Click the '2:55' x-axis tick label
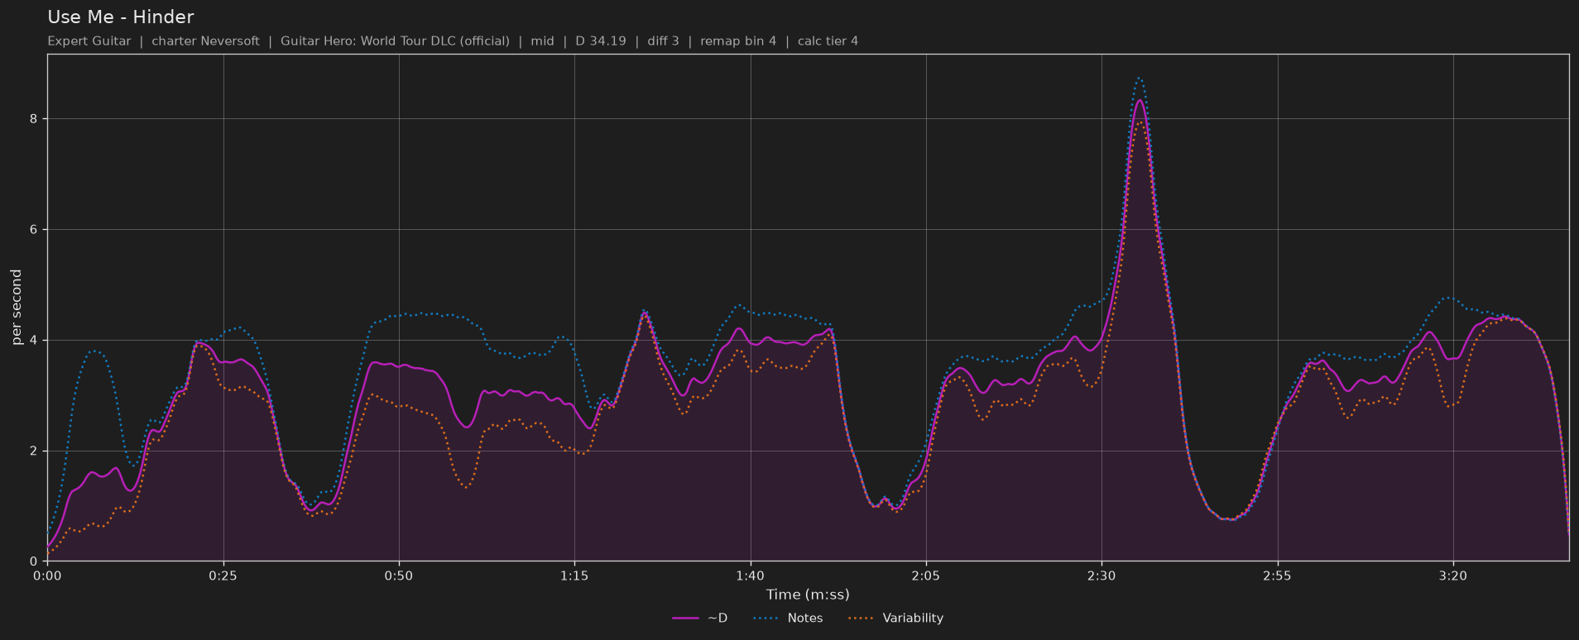1579x640 pixels. (x=1277, y=576)
